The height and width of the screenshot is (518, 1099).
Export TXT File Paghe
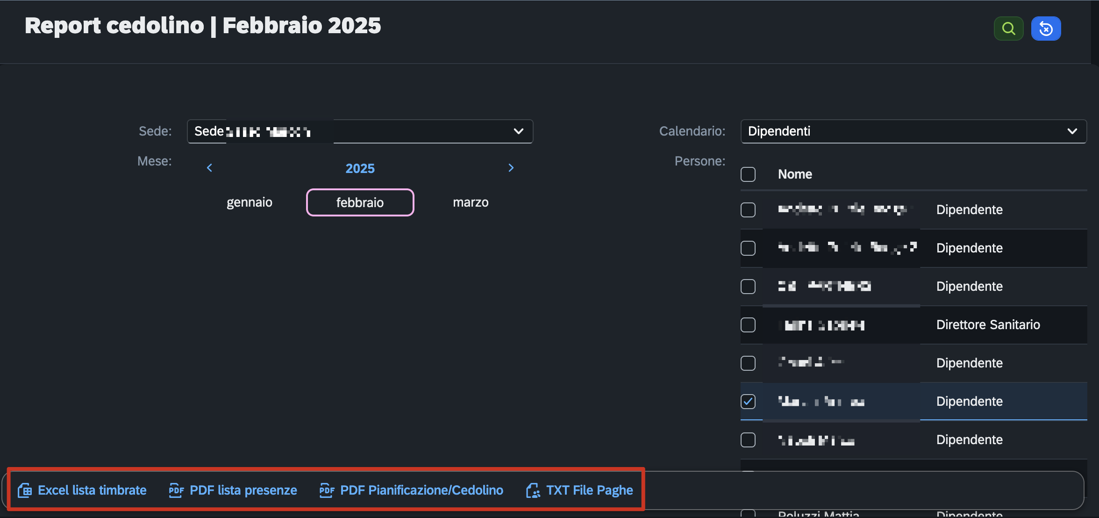(x=590, y=490)
